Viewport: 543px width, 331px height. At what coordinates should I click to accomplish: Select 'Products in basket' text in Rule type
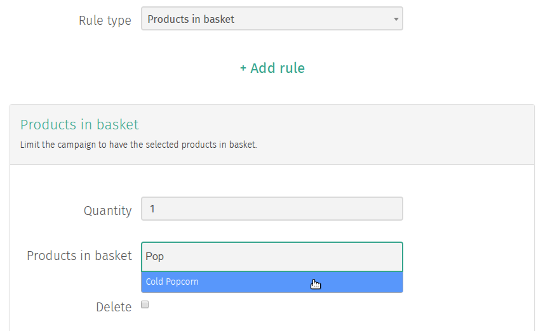point(191,19)
